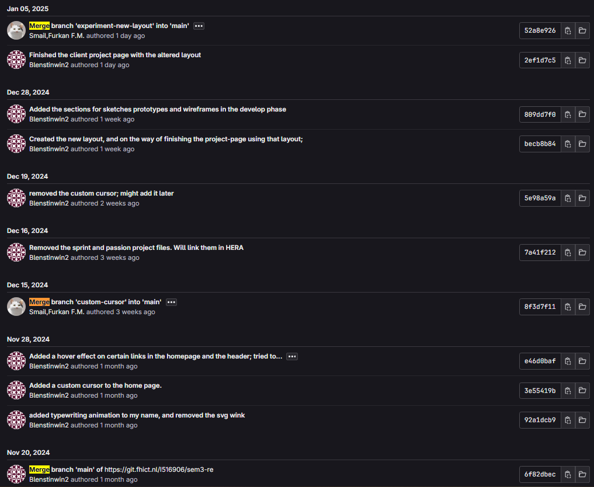Copy commit SHA 8f3d7f11

[568, 307]
